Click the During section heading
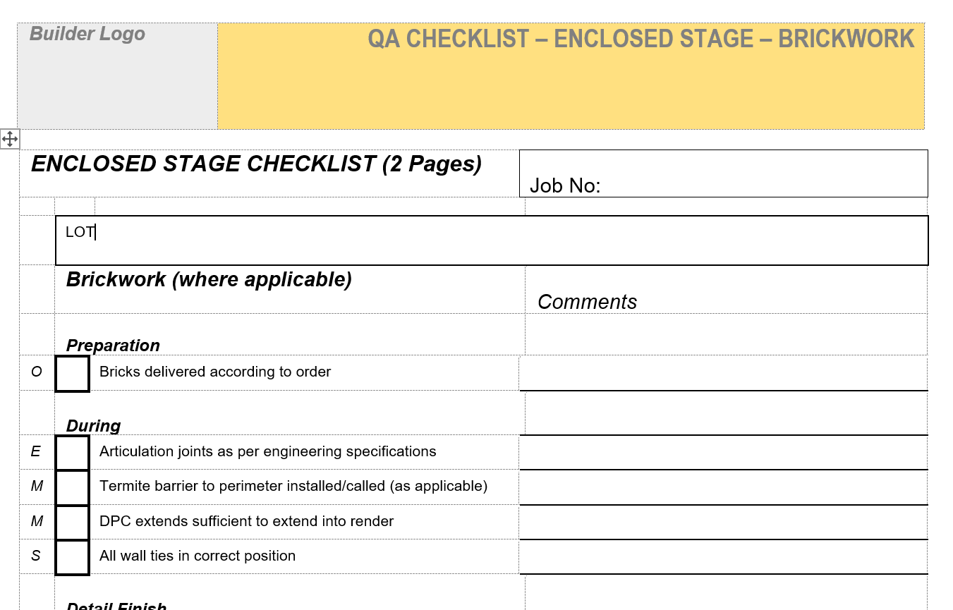 (93, 426)
